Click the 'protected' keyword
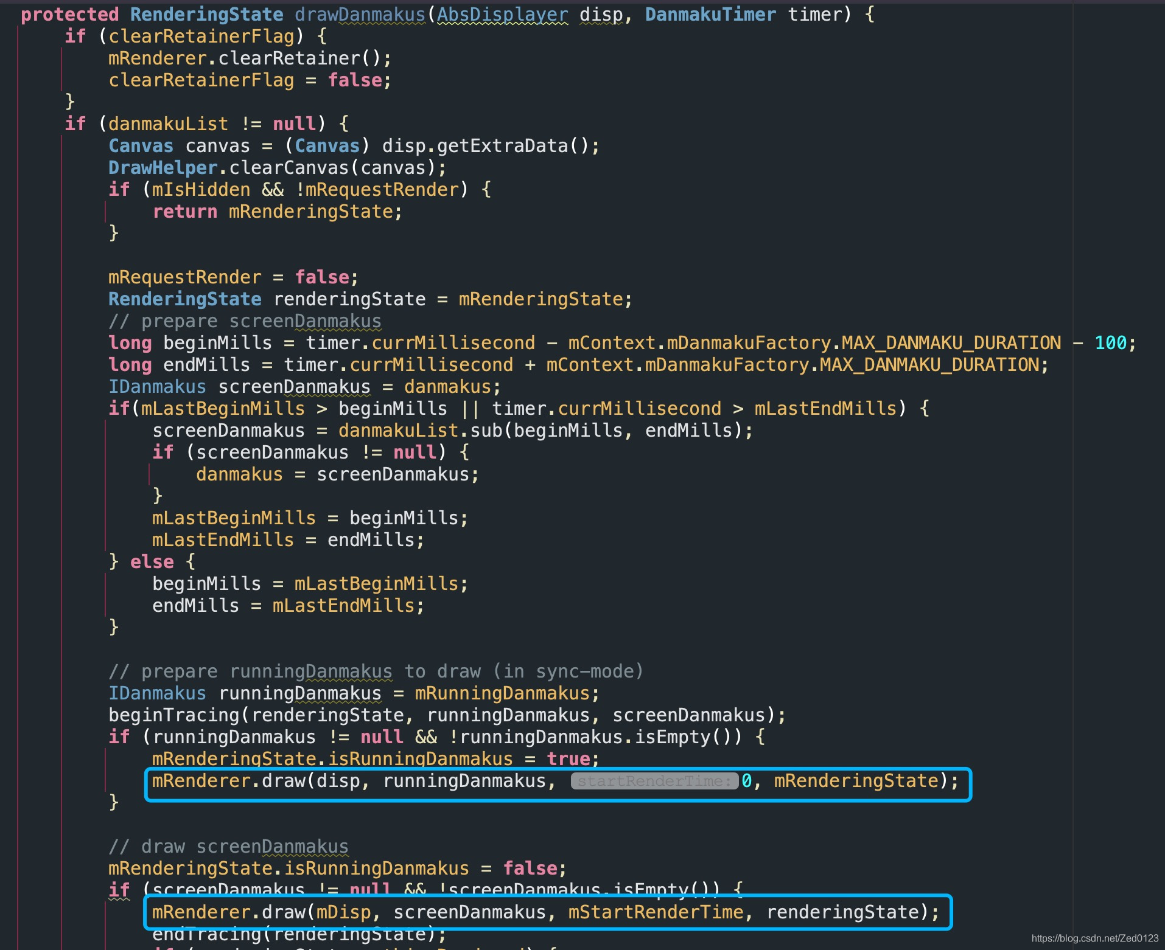Screen dimensions: 1165x950 click(x=70, y=15)
